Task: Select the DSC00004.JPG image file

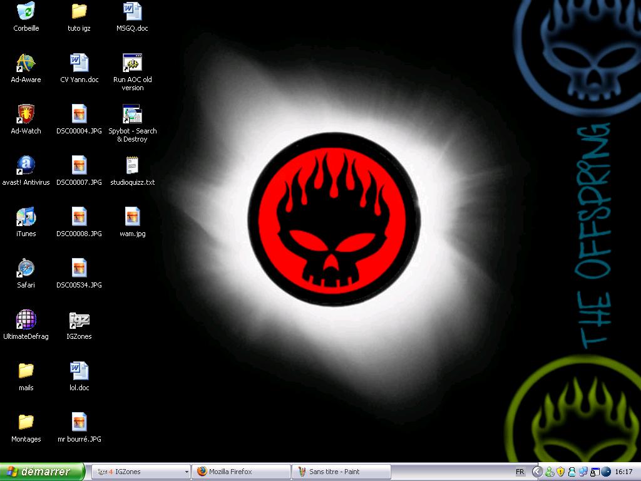Action: tap(79, 119)
